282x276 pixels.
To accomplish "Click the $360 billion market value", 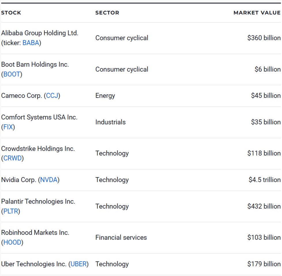I will click(264, 38).
